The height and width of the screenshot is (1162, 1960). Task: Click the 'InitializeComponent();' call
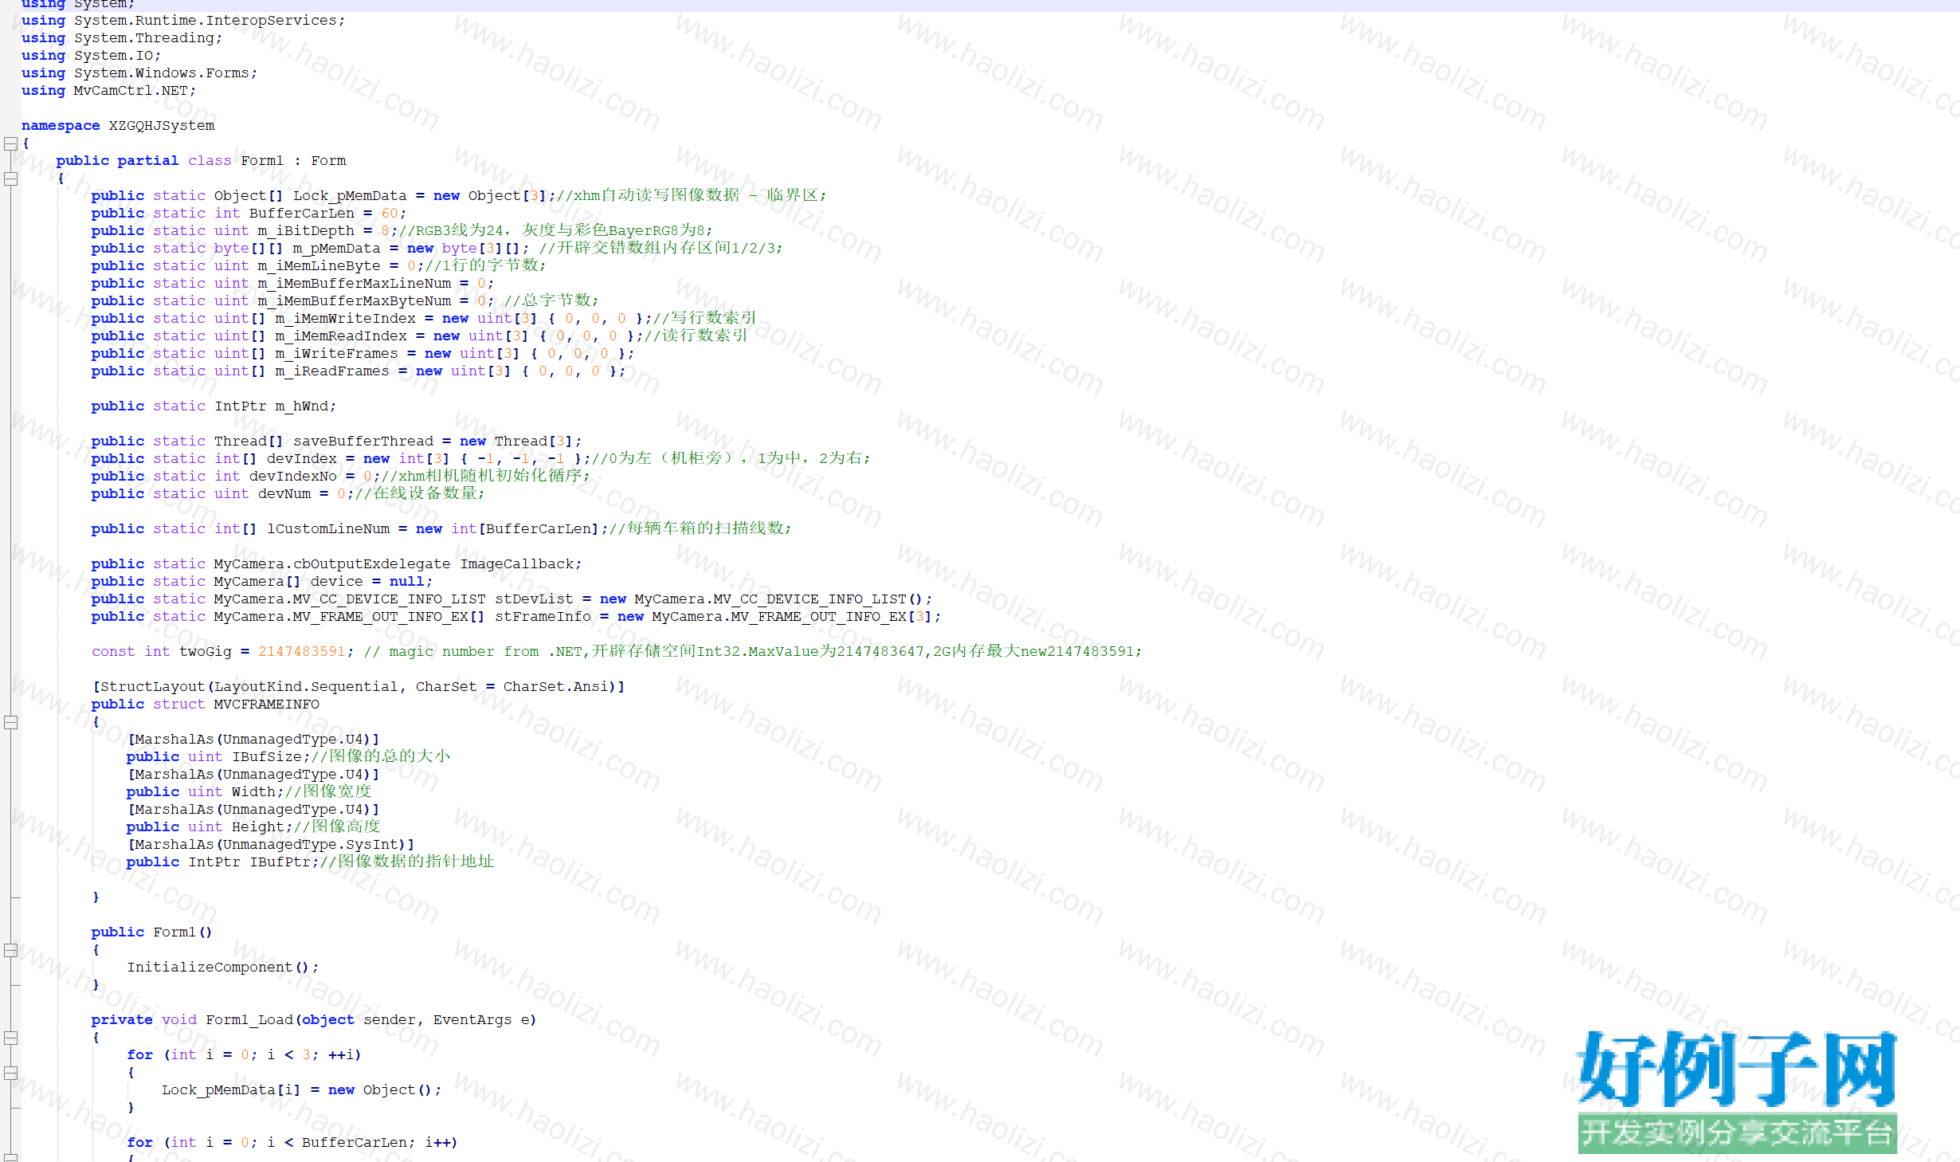tap(222, 968)
